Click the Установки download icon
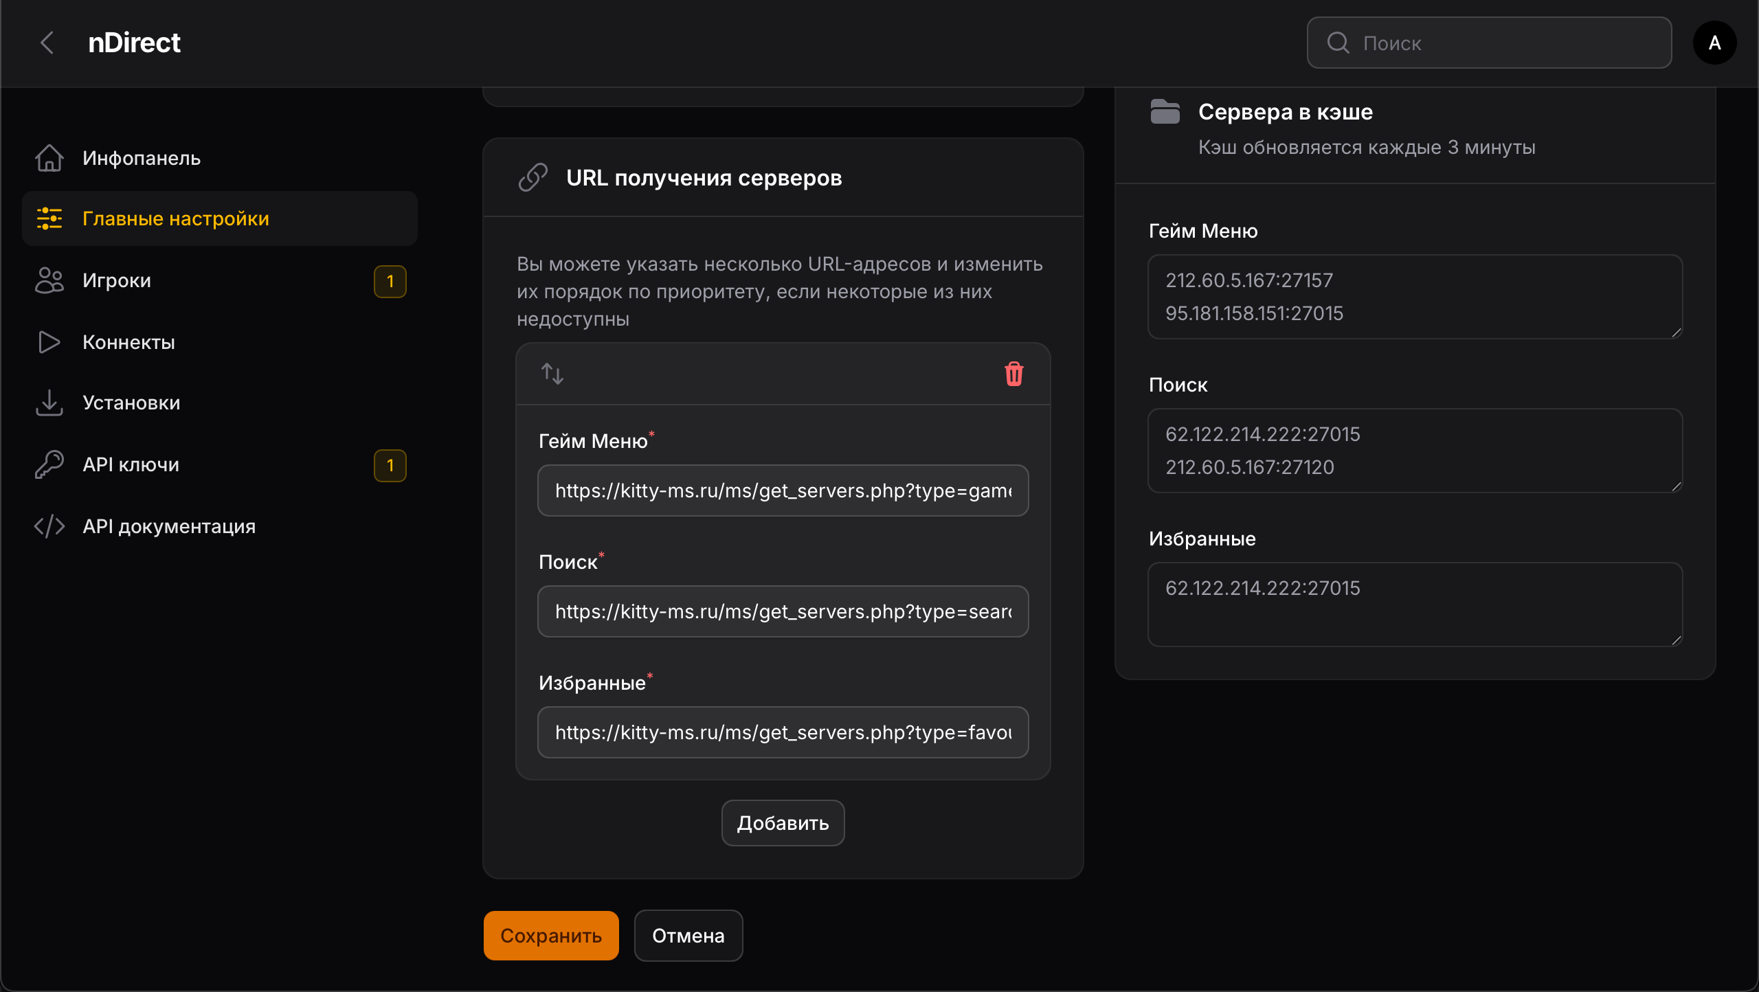 pos(49,403)
